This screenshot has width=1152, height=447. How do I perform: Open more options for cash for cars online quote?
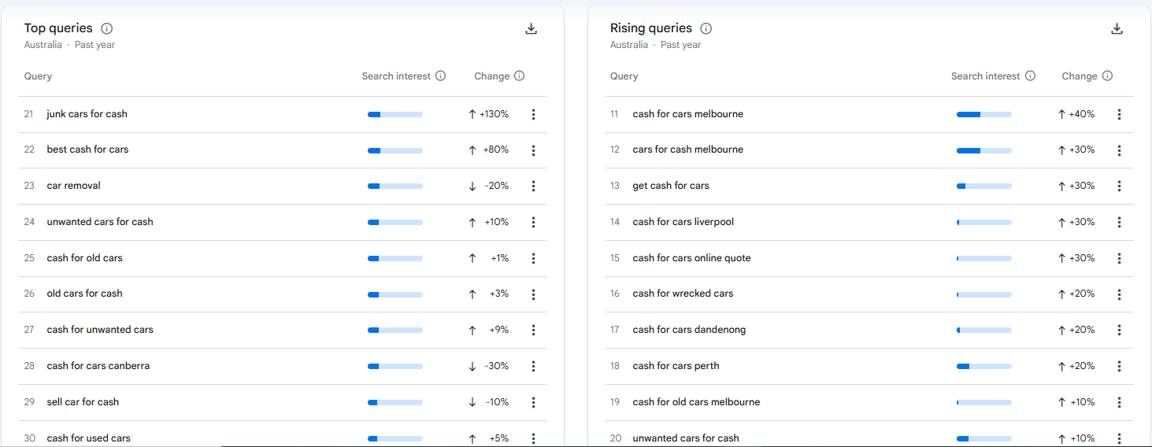(1119, 258)
